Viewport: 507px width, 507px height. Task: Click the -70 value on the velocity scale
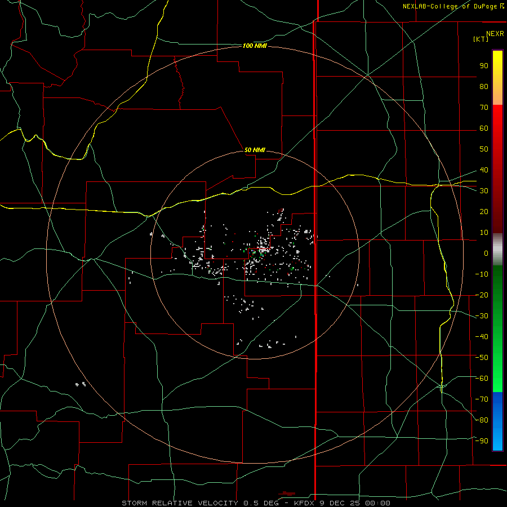coord(482,399)
